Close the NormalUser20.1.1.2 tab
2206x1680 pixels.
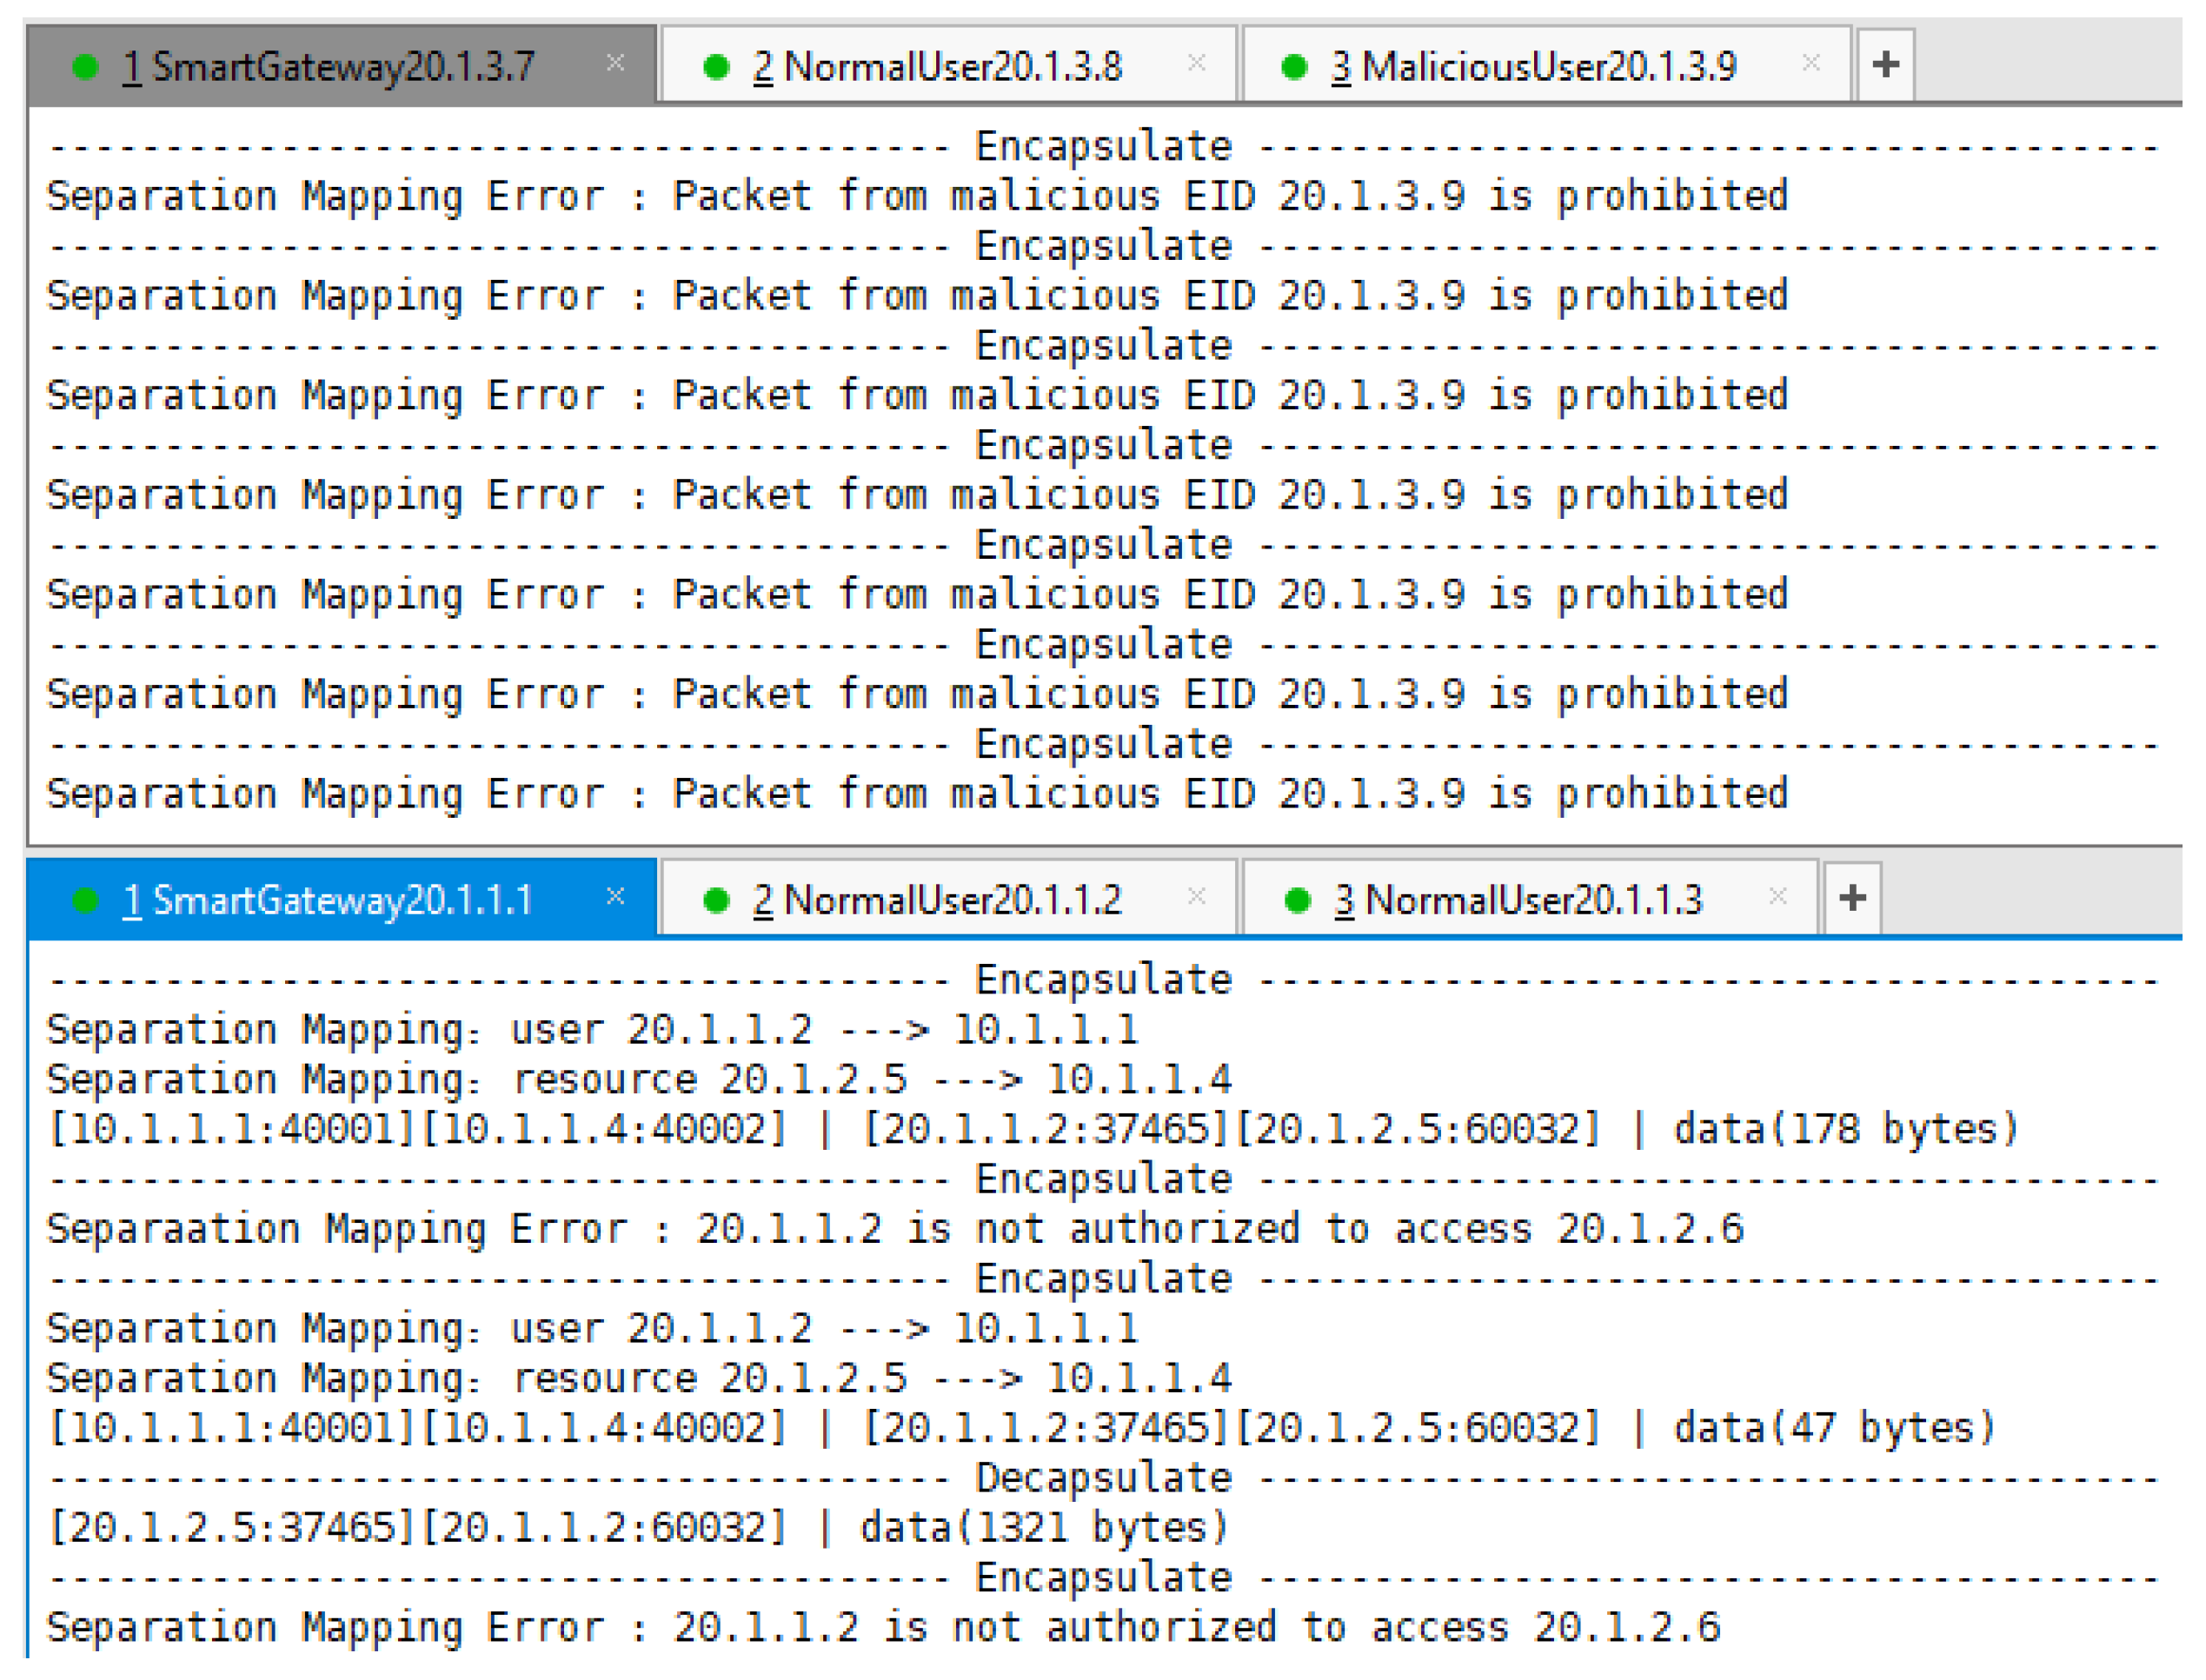click(1196, 895)
